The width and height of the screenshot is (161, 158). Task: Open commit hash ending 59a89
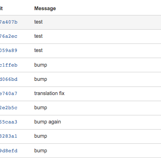pyautogui.click(x=9, y=50)
